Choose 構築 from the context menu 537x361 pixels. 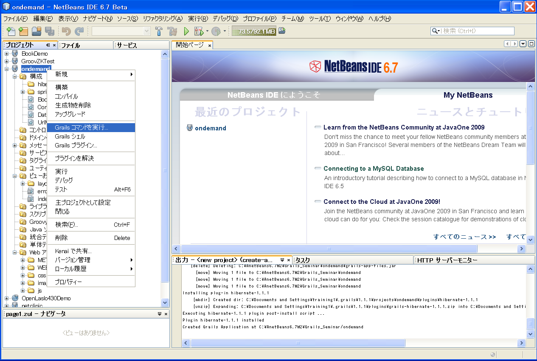[x=91, y=87]
